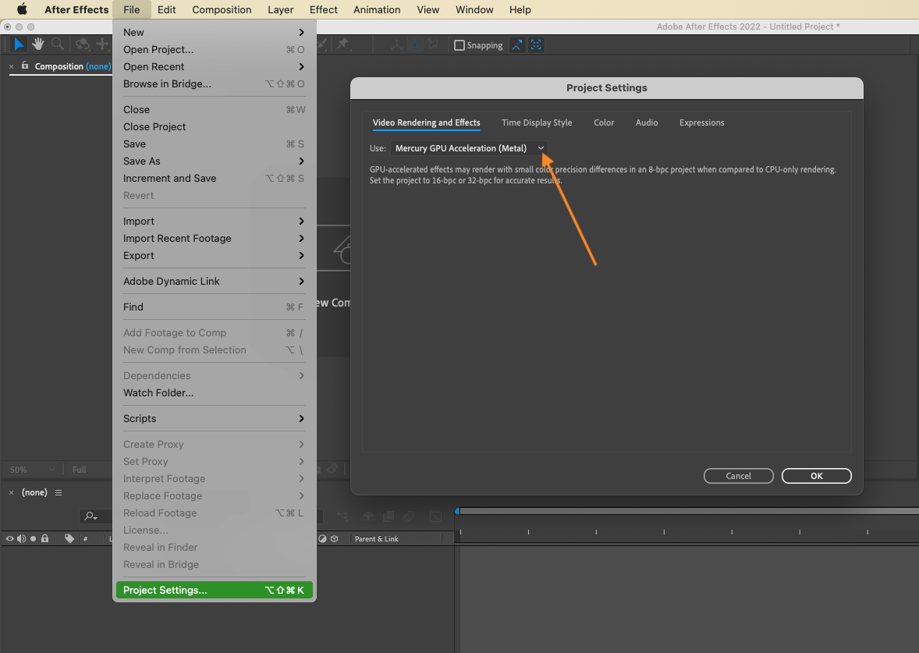Open the Mercury GPU Acceleration dropdown

[470, 148]
